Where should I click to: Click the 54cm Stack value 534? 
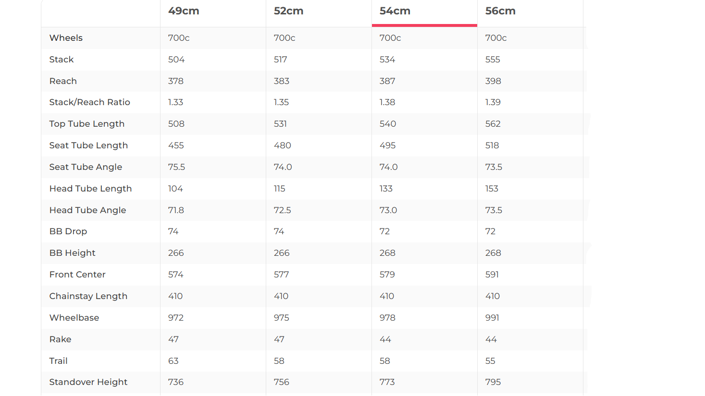387,60
